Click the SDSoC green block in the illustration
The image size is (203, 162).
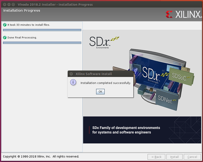pyautogui.click(x=181, y=77)
